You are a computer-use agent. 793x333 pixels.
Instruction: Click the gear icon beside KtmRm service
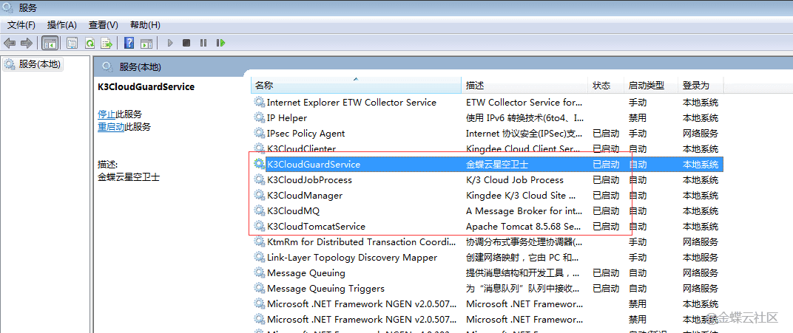pyautogui.click(x=259, y=241)
